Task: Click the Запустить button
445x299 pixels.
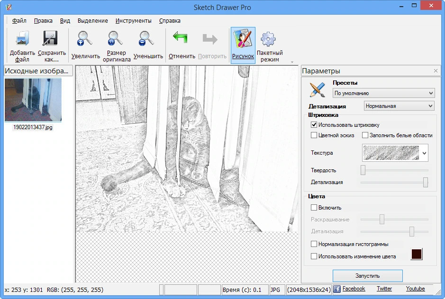Action: click(x=368, y=276)
